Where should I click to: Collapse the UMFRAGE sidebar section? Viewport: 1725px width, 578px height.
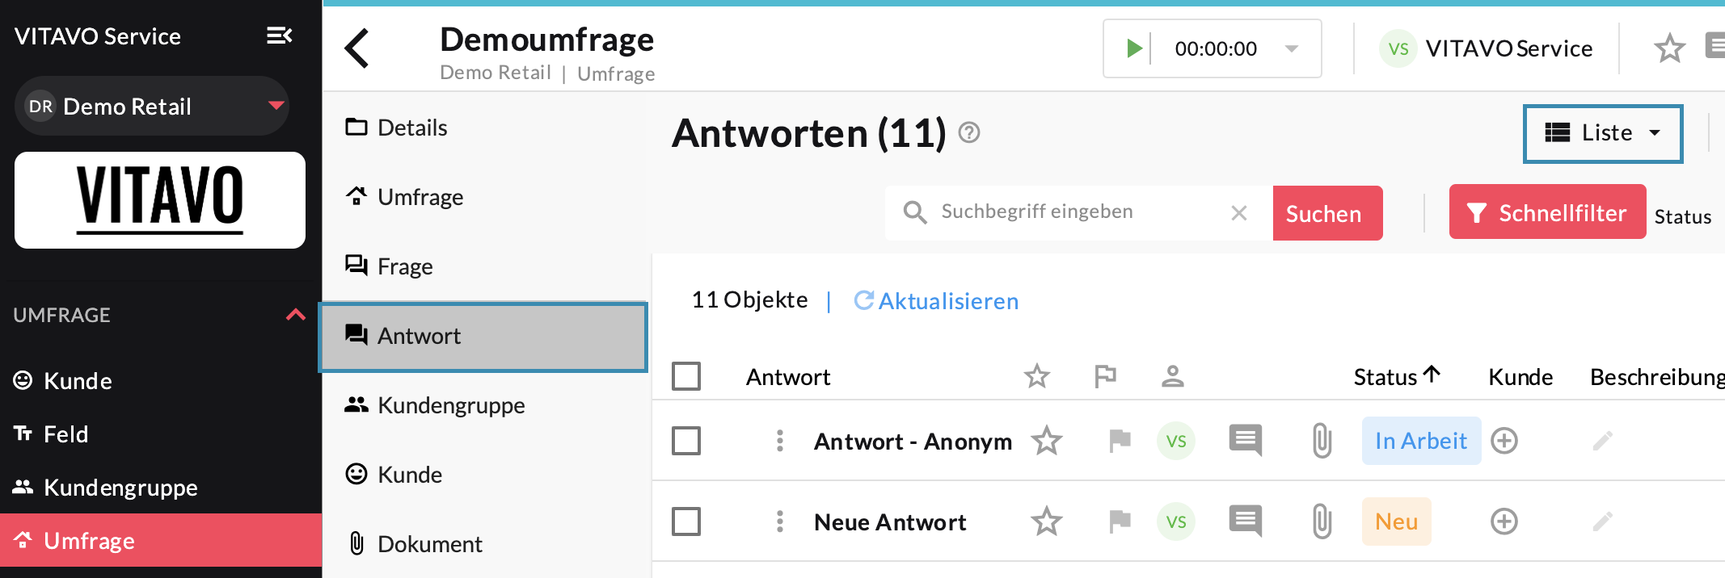point(296,315)
